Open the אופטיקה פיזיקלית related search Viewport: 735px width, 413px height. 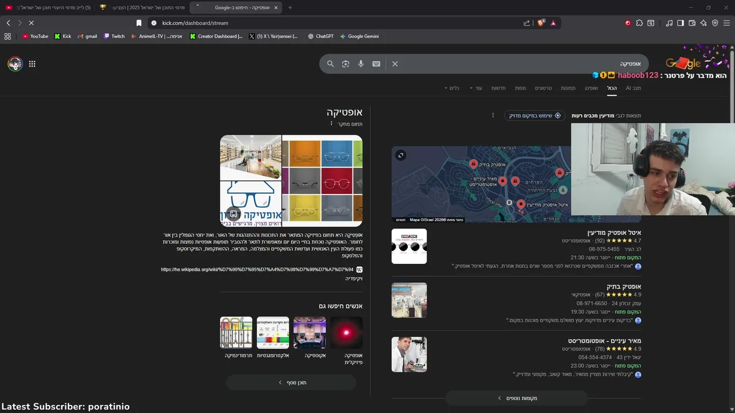pyautogui.click(x=346, y=341)
